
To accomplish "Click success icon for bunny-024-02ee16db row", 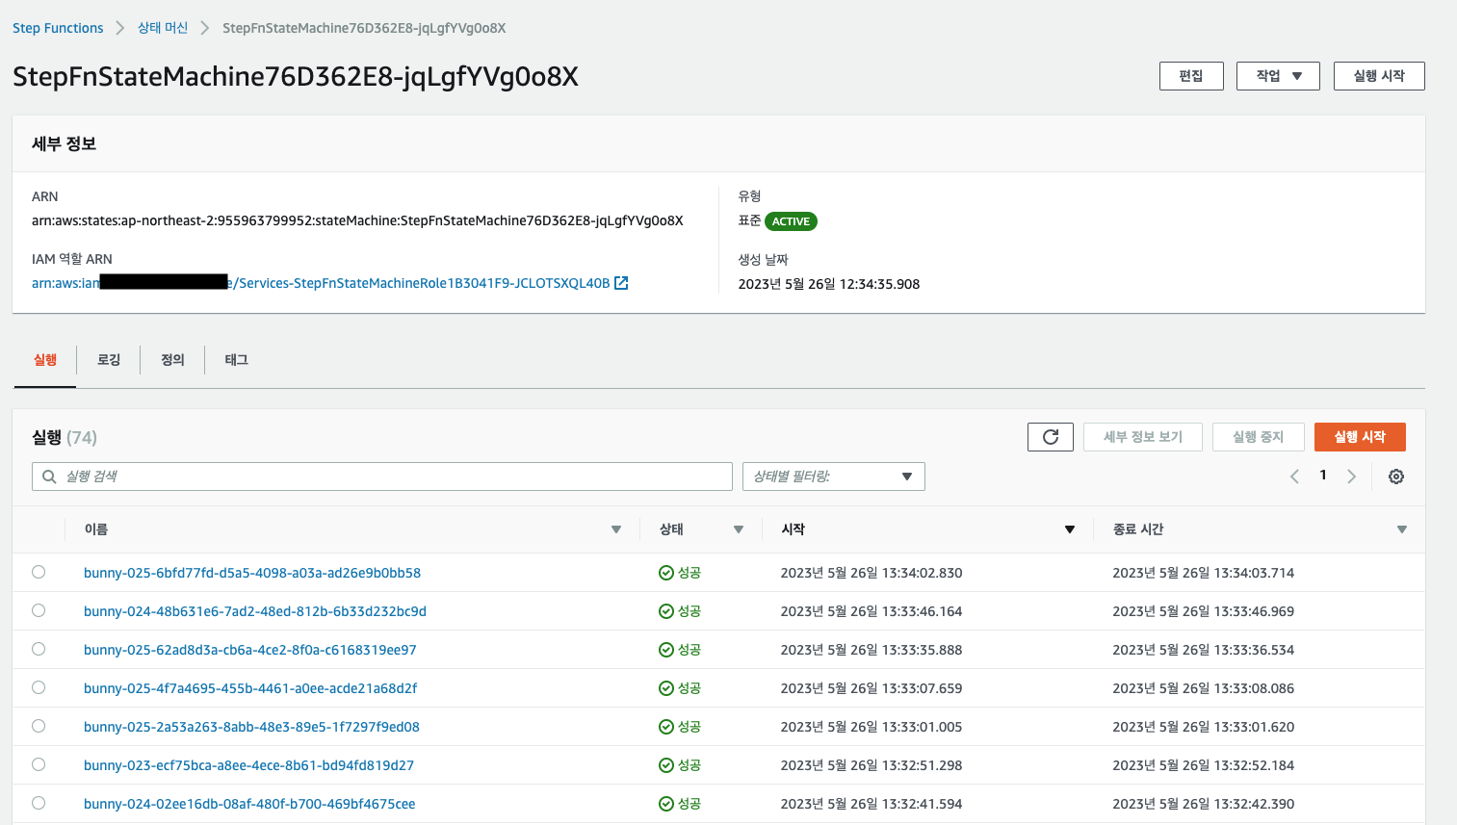I will [x=665, y=804].
